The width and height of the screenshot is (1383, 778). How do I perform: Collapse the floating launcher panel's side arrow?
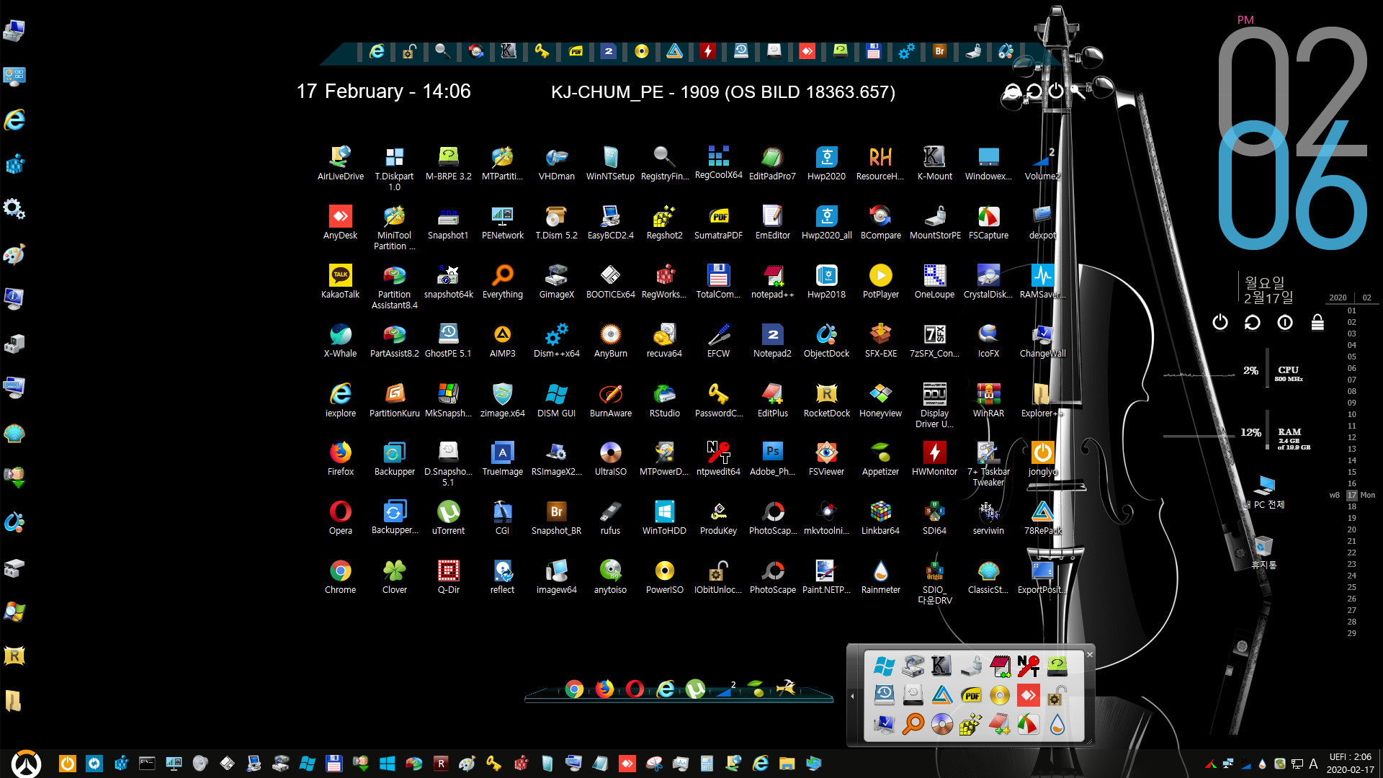tap(853, 696)
